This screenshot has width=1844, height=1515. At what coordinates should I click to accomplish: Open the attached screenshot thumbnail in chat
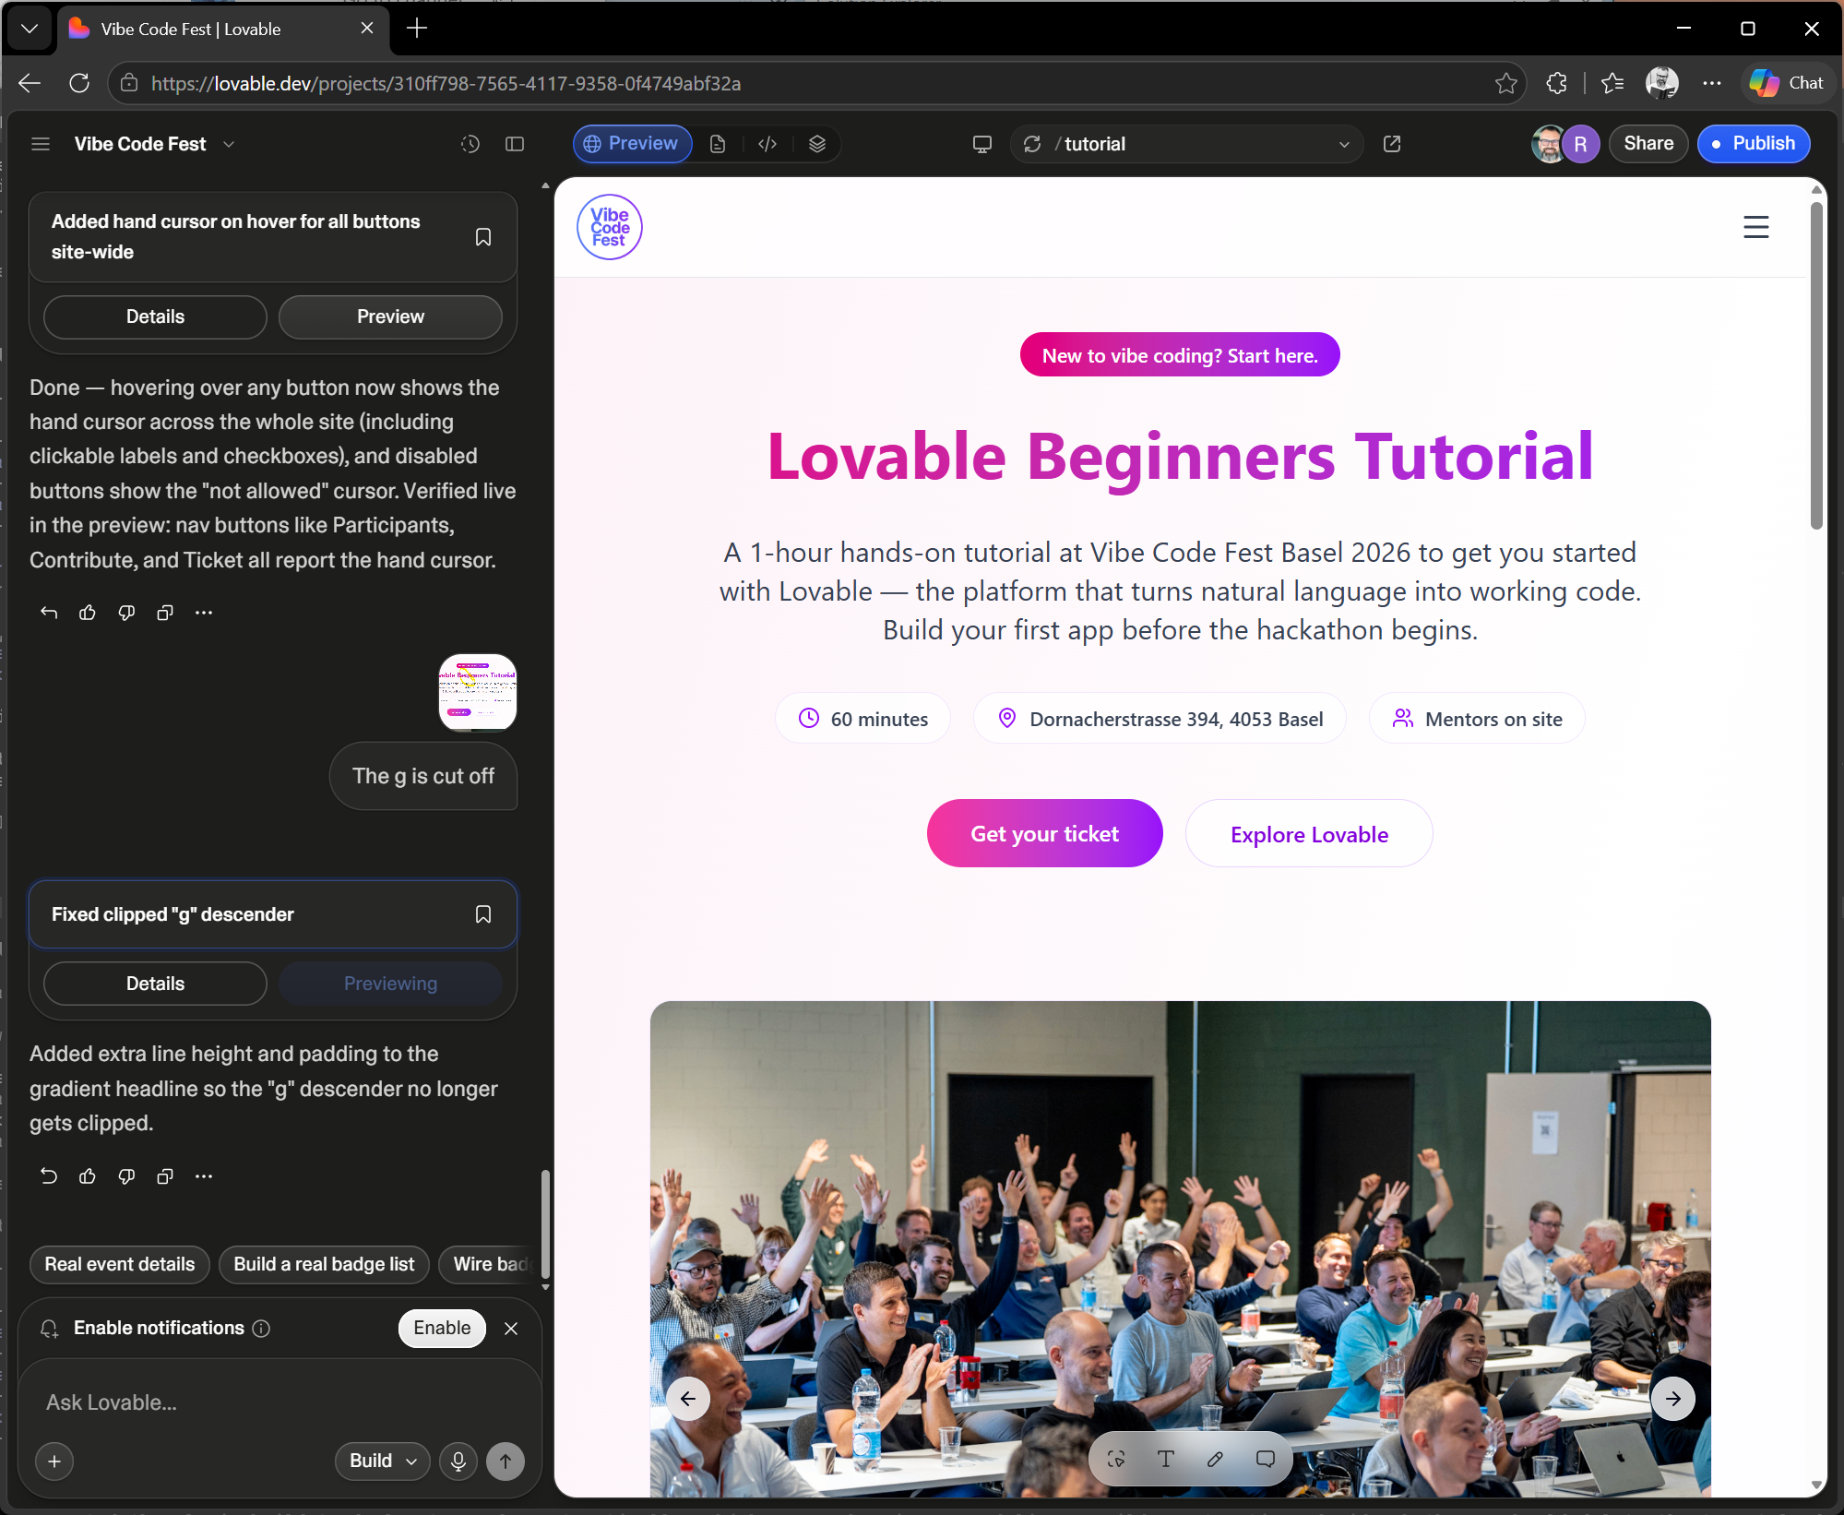[478, 692]
